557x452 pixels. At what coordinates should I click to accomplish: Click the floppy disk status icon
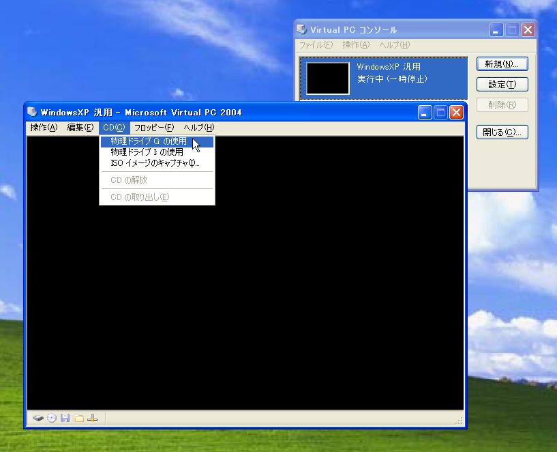tap(65, 418)
